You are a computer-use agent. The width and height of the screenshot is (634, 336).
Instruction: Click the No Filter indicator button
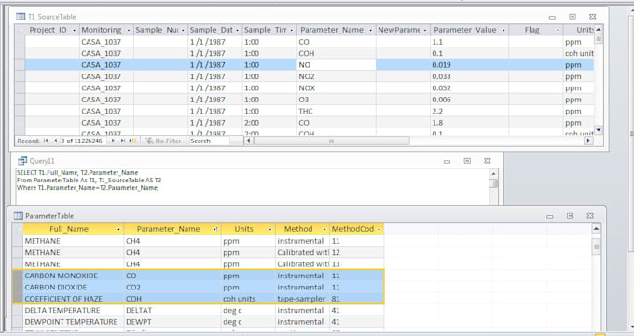(164, 141)
